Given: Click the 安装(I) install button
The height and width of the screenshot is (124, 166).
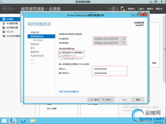Looking at the screenshot, I should [124, 100].
